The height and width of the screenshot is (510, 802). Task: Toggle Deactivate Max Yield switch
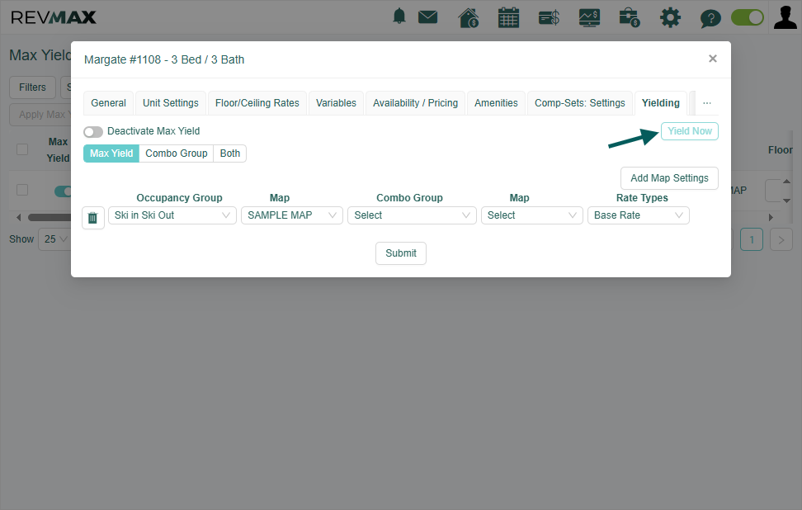93,132
